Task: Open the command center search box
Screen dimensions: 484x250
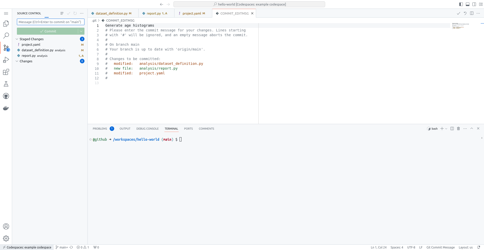Action: pyautogui.click(x=249, y=4)
